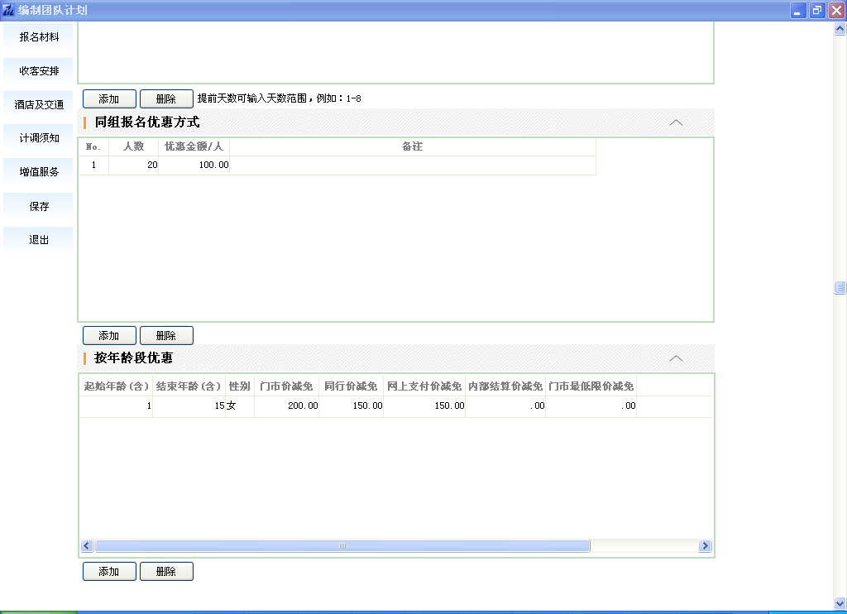Select the 计调须知 sidebar tab
Image resolution: width=847 pixels, height=614 pixels.
click(x=39, y=138)
